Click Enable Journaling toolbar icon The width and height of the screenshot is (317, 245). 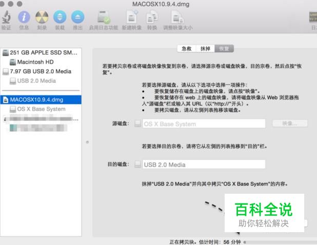tap(104, 17)
